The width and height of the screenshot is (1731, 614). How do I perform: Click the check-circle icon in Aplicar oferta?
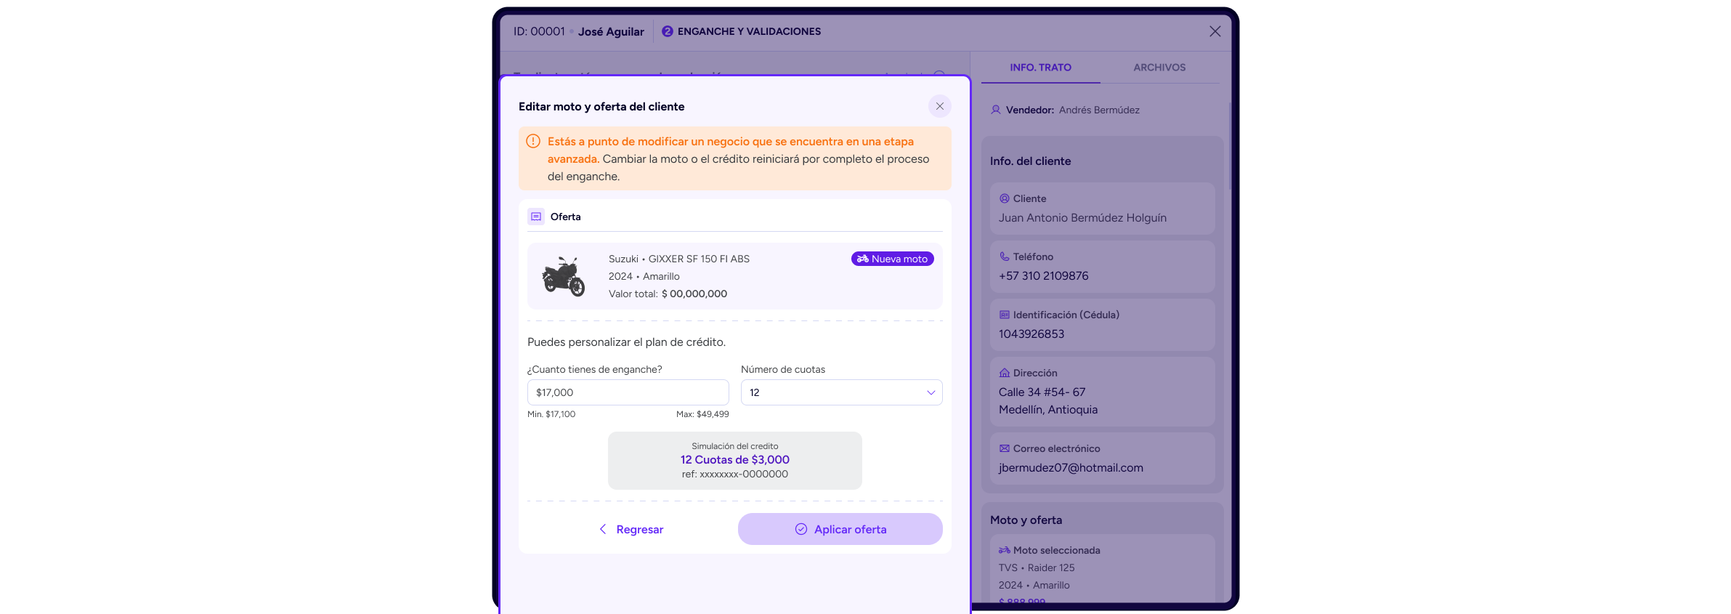tap(800, 529)
